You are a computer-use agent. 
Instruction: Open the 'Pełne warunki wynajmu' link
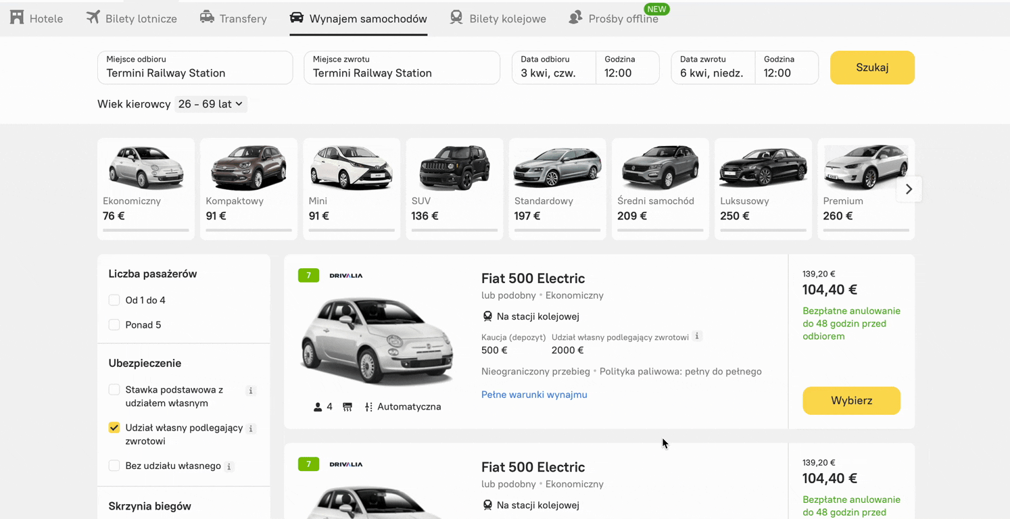pos(534,395)
